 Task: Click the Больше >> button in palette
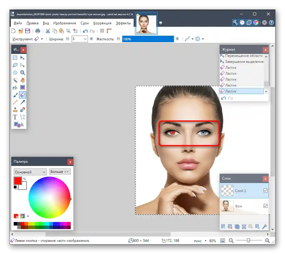coord(59,172)
